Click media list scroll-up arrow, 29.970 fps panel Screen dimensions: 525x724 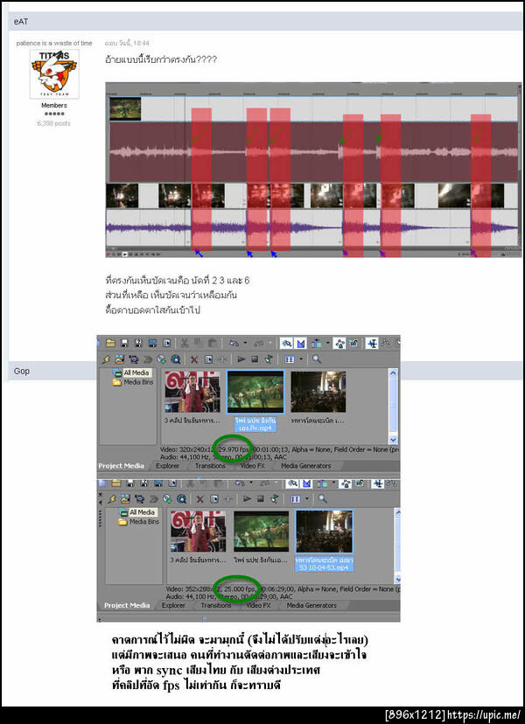(393, 372)
